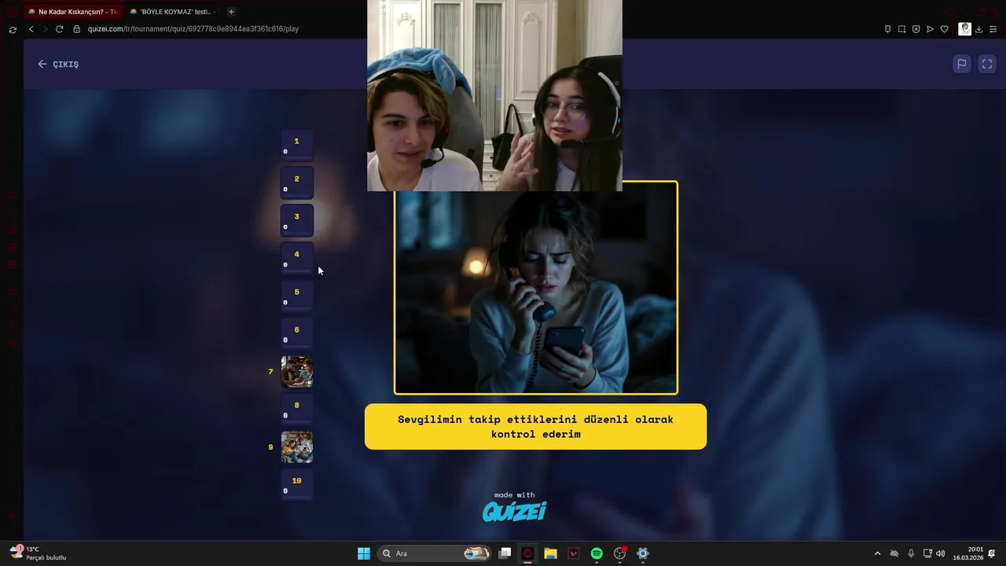Open the volume speaker tray icon
Image resolution: width=1006 pixels, height=566 pixels.
pyautogui.click(x=941, y=553)
